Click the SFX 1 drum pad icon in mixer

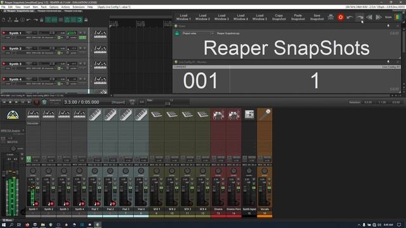point(157,115)
